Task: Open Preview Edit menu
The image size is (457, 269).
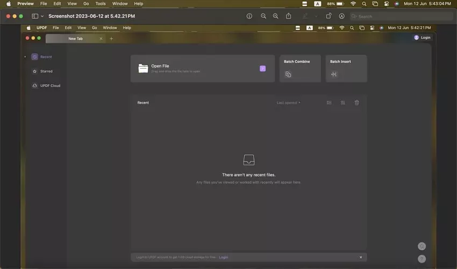Action: click(57, 4)
